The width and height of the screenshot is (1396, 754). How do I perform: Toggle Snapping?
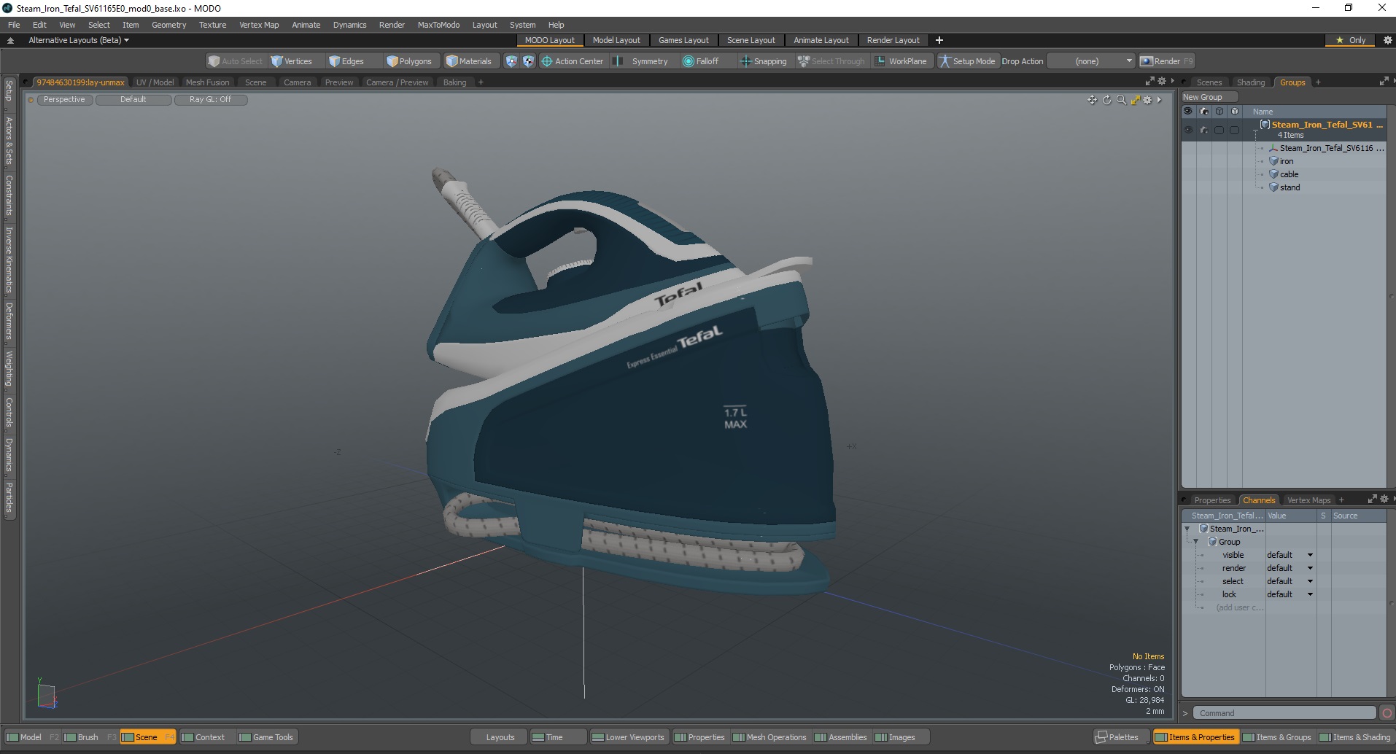pos(764,61)
